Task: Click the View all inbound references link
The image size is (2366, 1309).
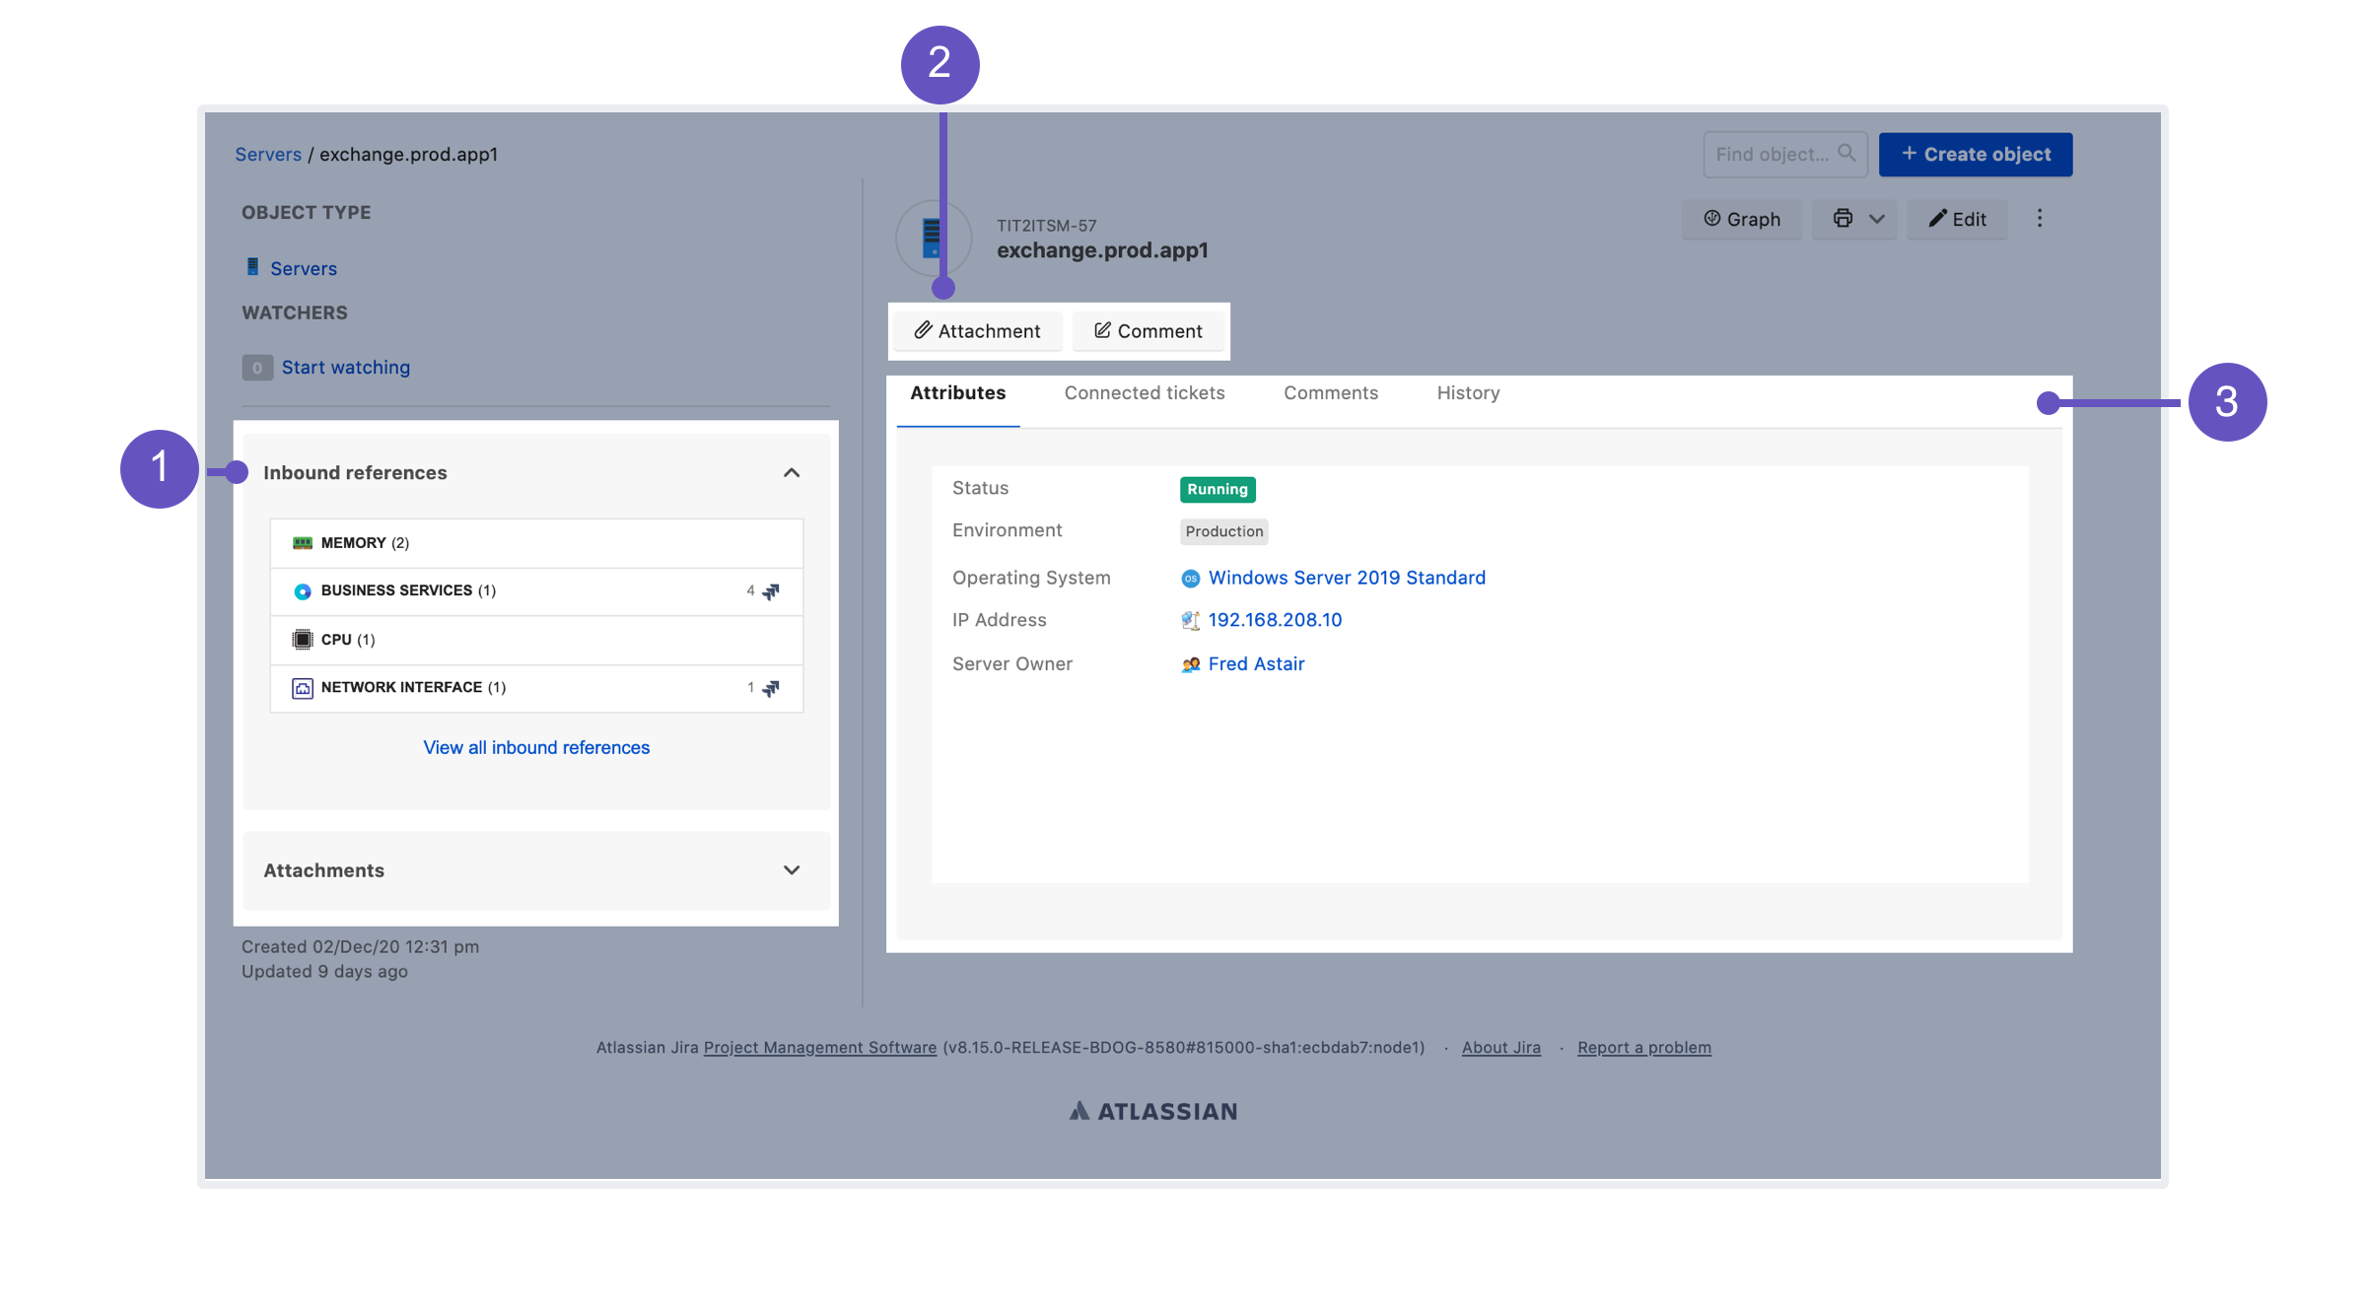Action: point(536,748)
